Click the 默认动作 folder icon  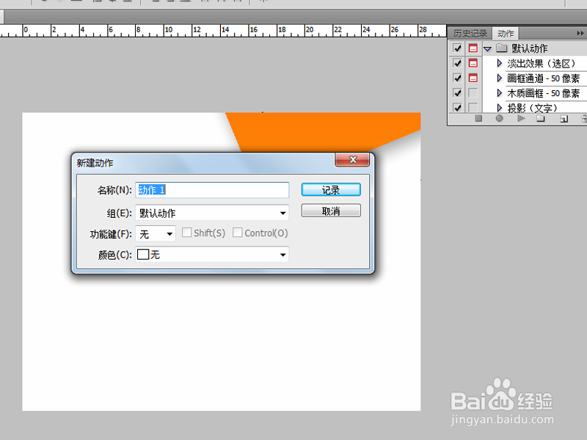pos(501,47)
